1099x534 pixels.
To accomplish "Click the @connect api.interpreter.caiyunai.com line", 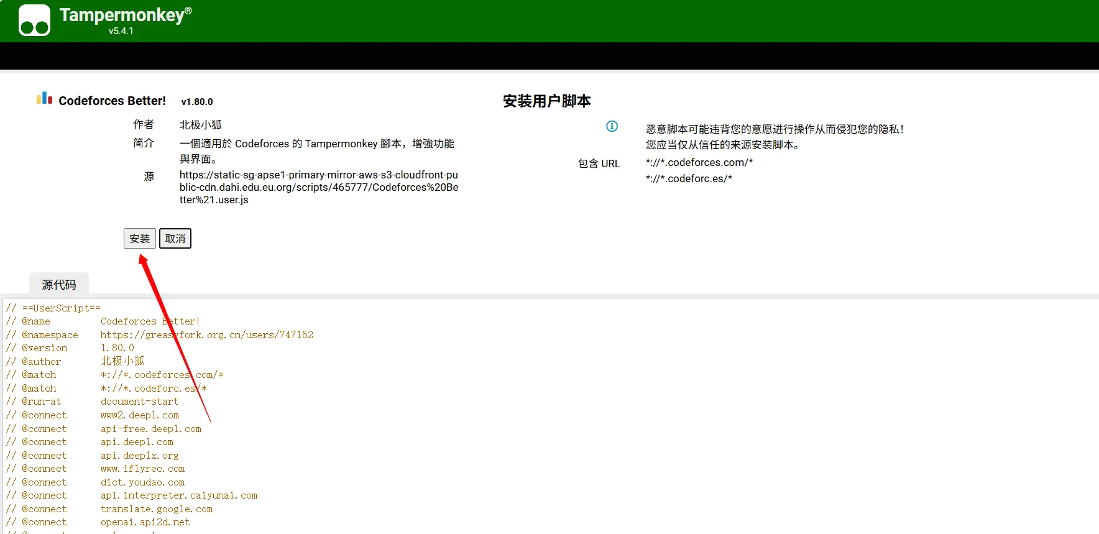I will click(132, 495).
